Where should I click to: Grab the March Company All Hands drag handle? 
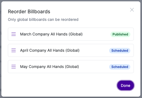pyautogui.click(x=14, y=34)
